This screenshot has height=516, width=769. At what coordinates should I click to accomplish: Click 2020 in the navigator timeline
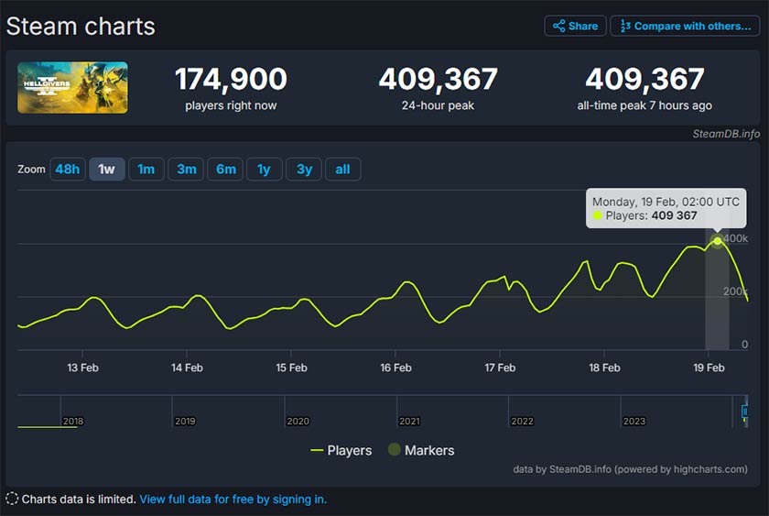(298, 422)
